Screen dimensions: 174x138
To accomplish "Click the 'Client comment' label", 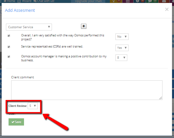I will 22,77.
